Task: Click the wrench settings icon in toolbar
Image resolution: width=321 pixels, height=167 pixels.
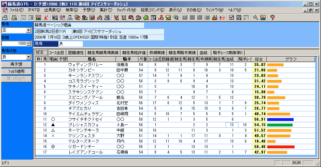Action: pos(256,17)
